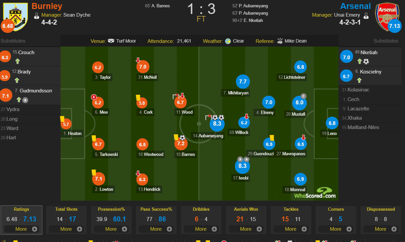The width and height of the screenshot is (405, 242).
Task: Click Heaton's yellow card icon
Action: tap(62, 118)
